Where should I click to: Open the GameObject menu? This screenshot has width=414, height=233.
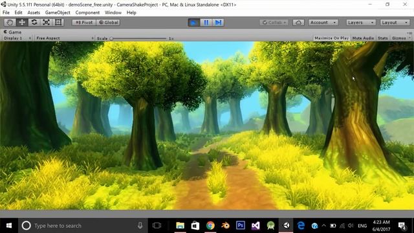[x=58, y=12]
